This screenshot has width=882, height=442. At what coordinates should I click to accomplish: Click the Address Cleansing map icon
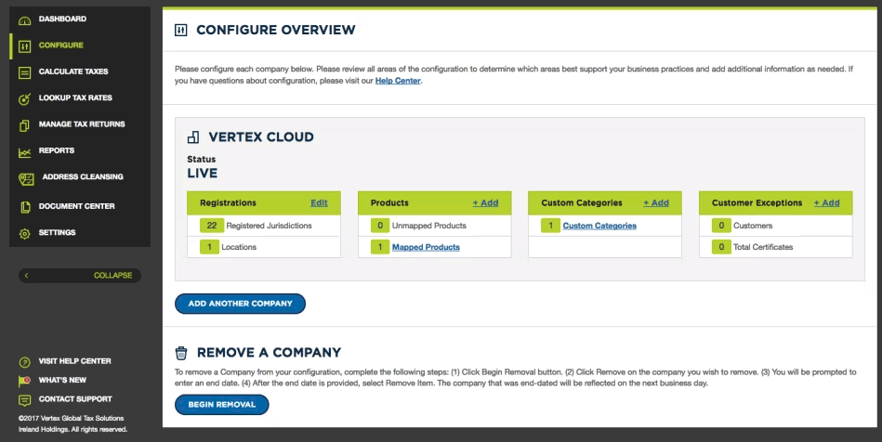[x=26, y=179]
